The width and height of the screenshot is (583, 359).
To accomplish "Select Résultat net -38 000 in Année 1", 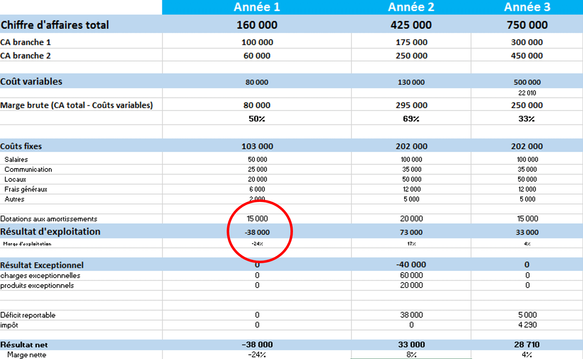I will pos(257,345).
